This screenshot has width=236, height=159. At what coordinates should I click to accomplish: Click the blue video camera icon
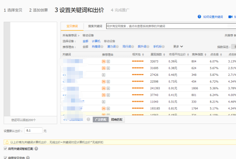[230, 17]
